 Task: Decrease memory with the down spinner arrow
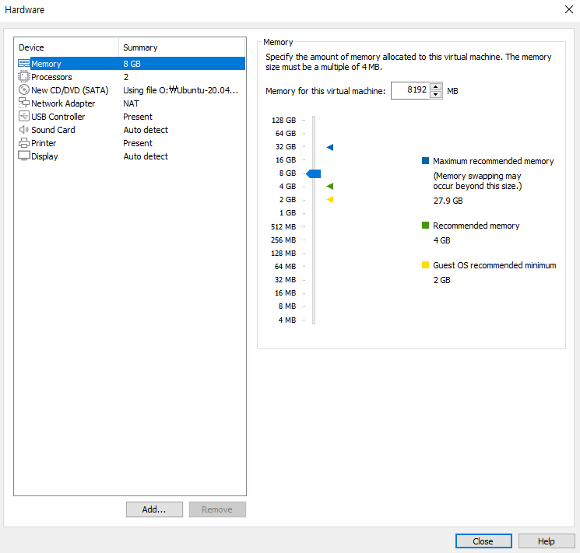click(x=436, y=95)
